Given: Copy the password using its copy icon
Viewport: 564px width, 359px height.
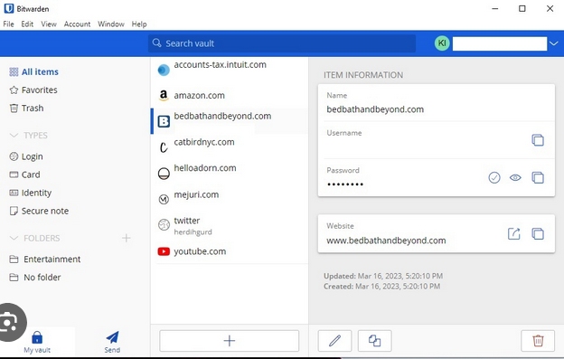Looking at the screenshot, I should pyautogui.click(x=538, y=177).
